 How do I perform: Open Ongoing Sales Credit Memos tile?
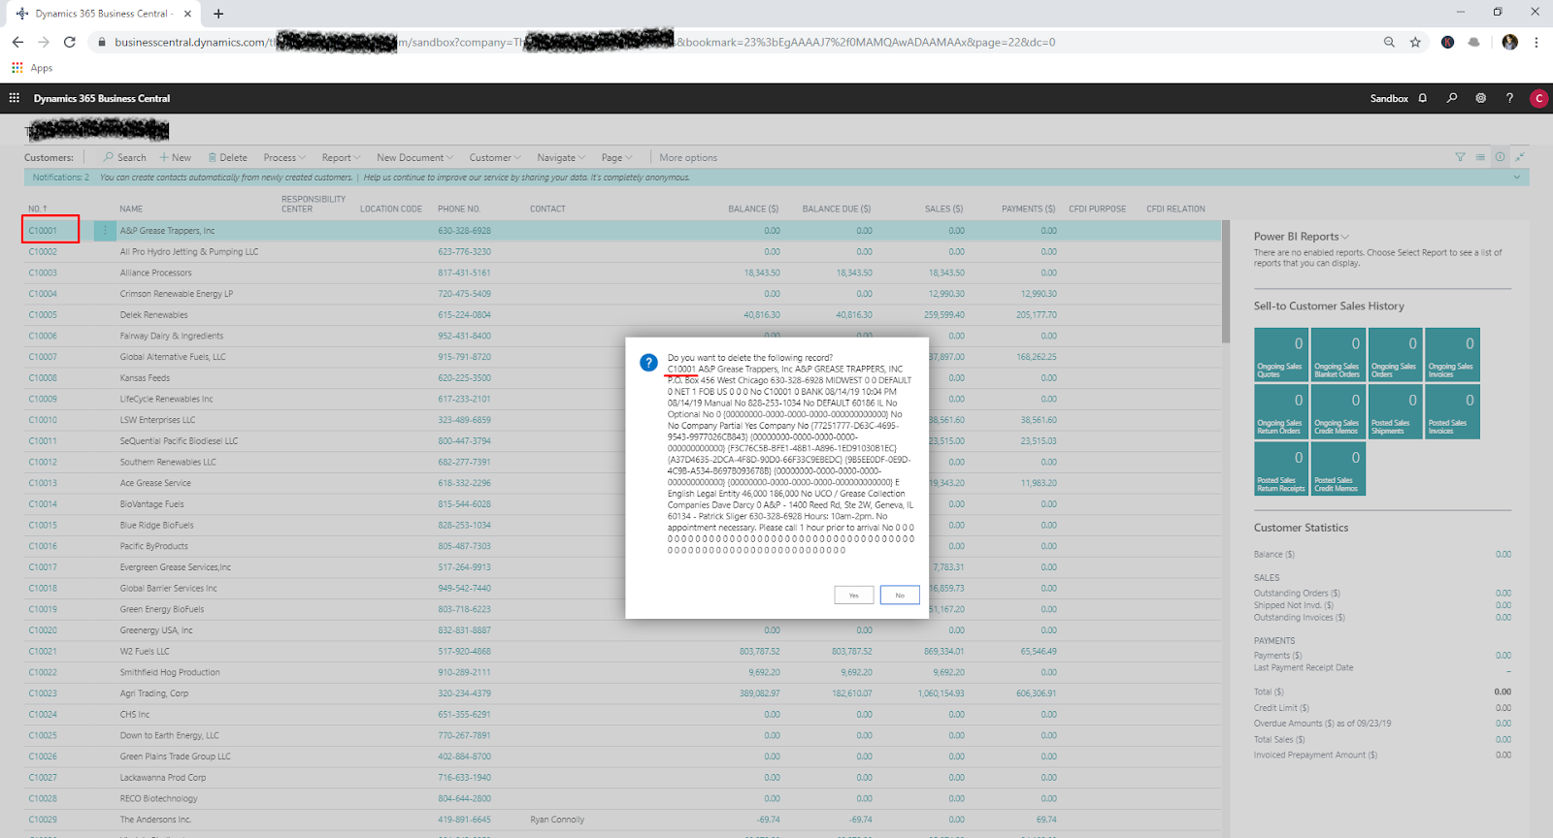[x=1338, y=411]
